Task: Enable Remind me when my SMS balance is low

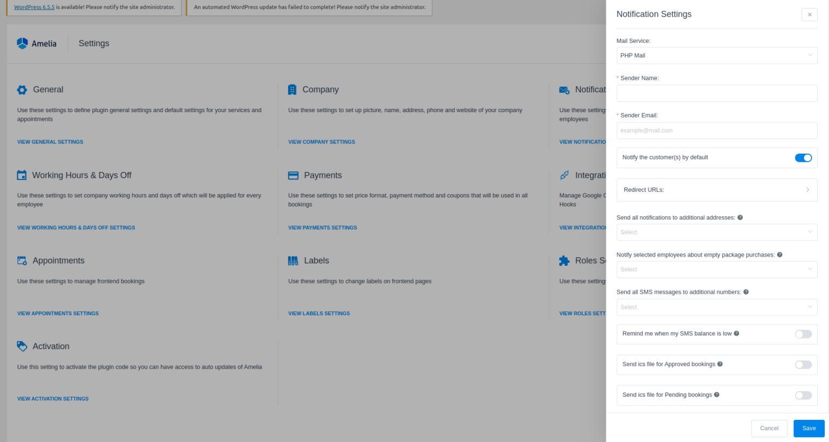Action: click(803, 334)
